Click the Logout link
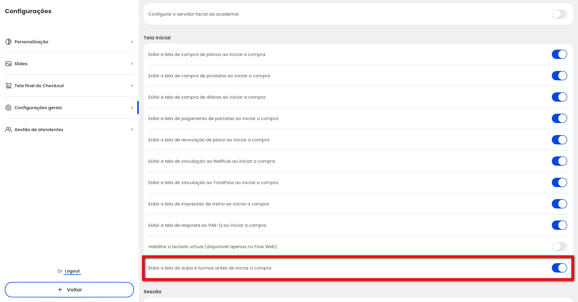Screen dimensions: 578x302 click(72, 271)
